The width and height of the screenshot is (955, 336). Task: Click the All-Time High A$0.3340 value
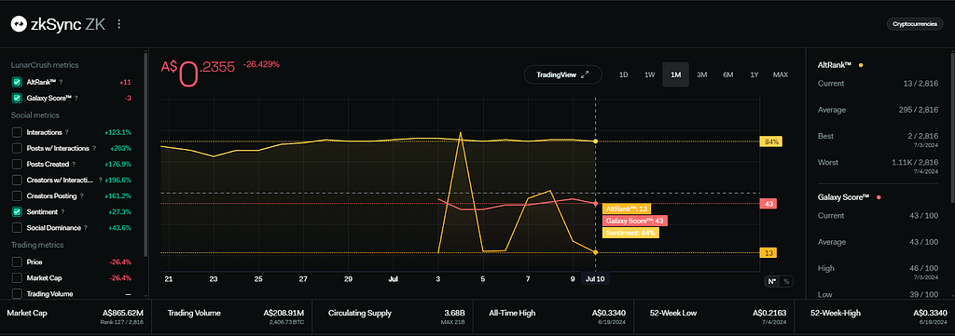(x=609, y=314)
